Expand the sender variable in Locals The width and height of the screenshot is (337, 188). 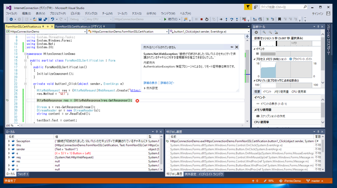coord(9,149)
